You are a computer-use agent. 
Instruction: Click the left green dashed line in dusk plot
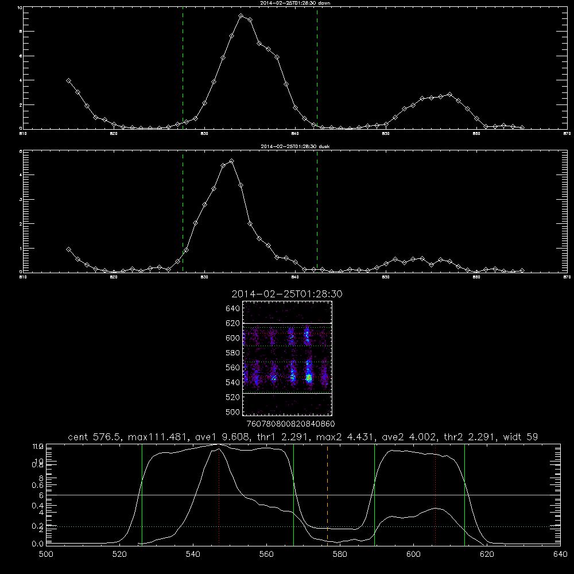(183, 212)
